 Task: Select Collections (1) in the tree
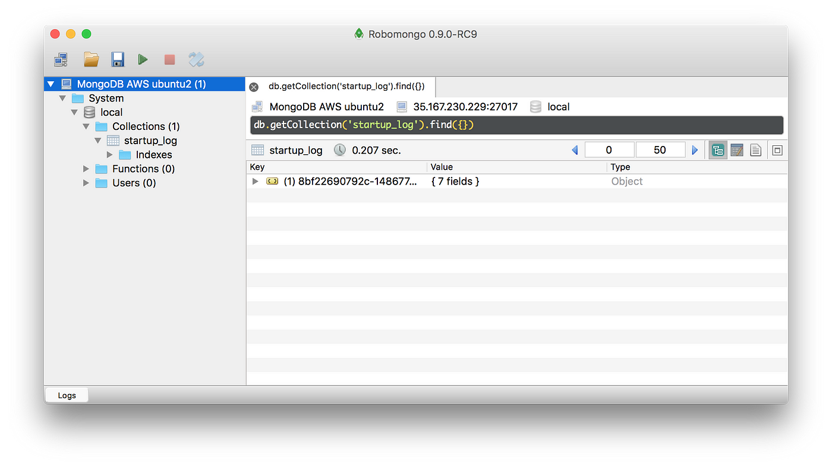146,126
